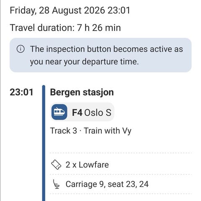Image resolution: width=201 pixels, height=201 pixels.
Task: Tap the 'seat 23, 24' text
Action: click(128, 184)
